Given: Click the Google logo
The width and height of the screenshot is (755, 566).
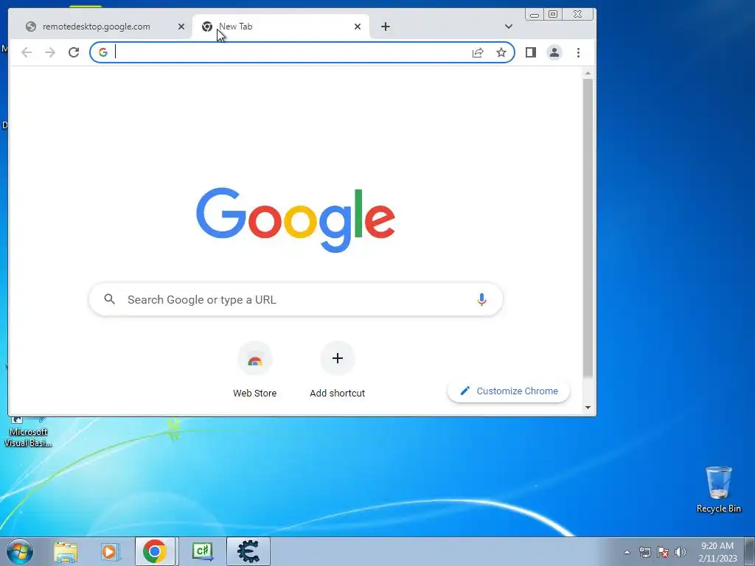Looking at the screenshot, I should [296, 220].
